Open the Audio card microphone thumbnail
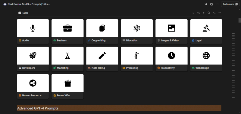This screenshot has height=114, width=241. click(x=33, y=28)
